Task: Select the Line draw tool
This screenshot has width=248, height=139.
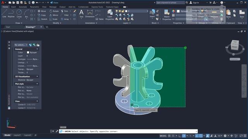Action: click(4, 14)
